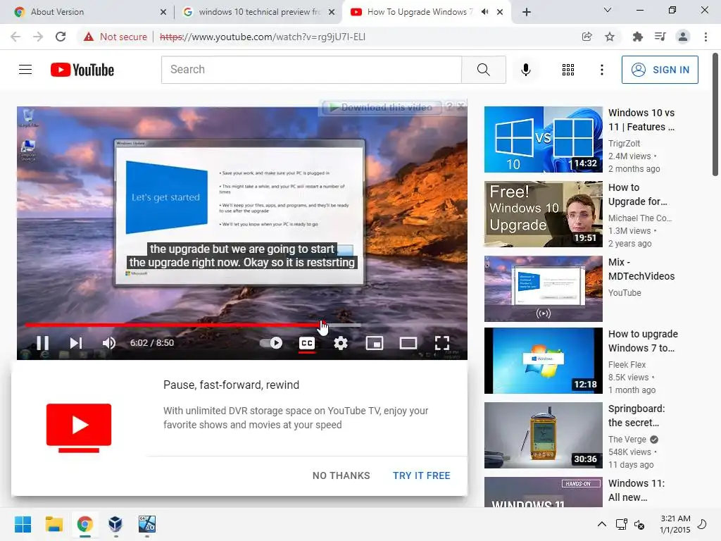Open the Mix - MDTechVideos title
Image resolution: width=721 pixels, height=541 pixels.
(641, 269)
